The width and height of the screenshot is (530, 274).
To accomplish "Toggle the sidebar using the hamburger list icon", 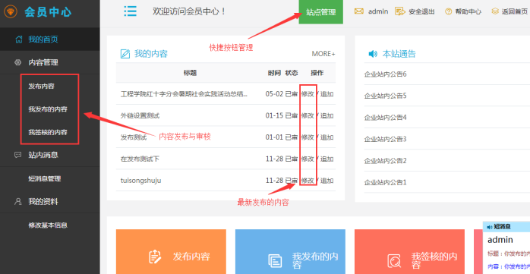I will tap(130, 11).
